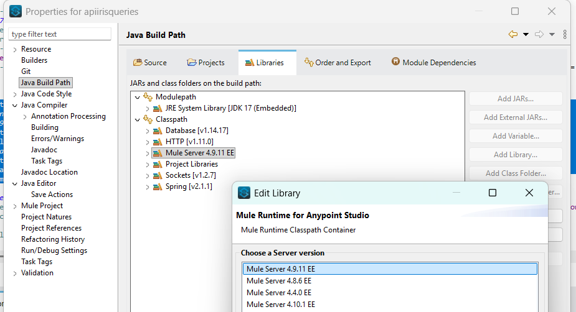This screenshot has height=312, width=576.
Task: Click the Classpath node icon
Action: 148,119
